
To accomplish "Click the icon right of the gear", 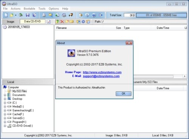I will [x=88, y=22].
